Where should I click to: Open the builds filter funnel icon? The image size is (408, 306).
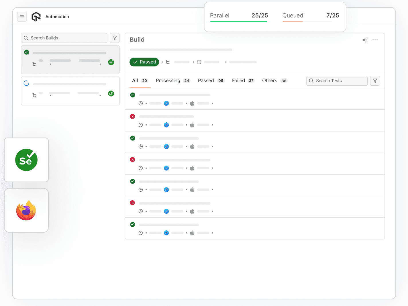(115, 38)
